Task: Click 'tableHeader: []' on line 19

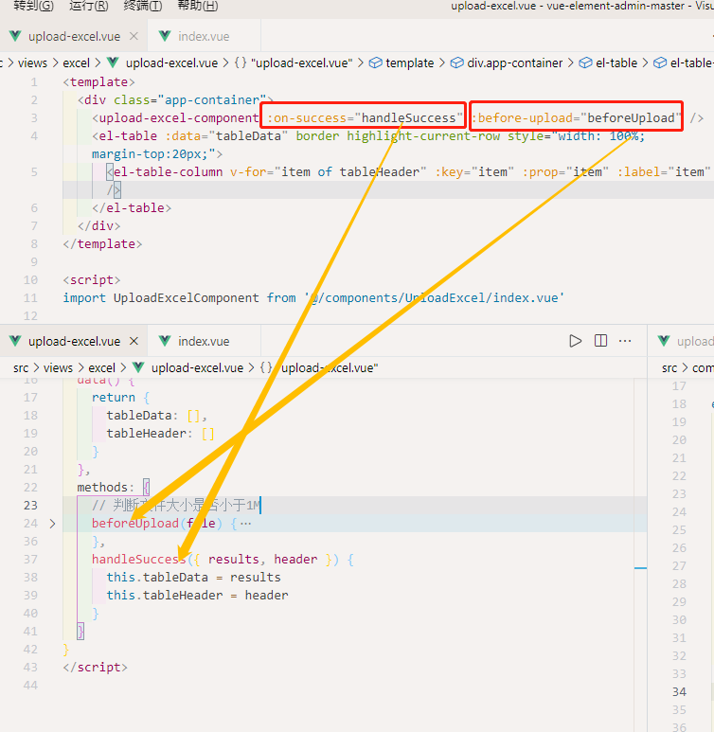Action: (160, 434)
